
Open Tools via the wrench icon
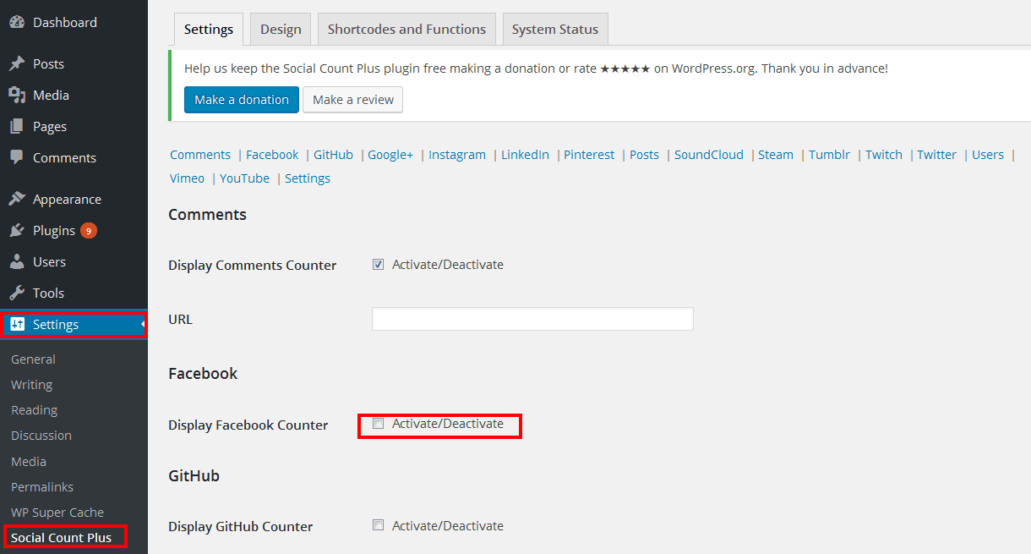tap(19, 293)
